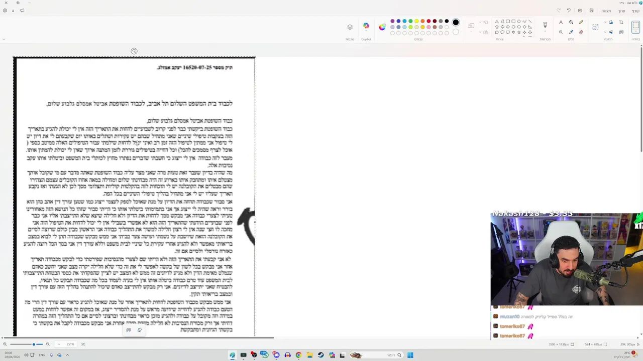Pick the Triangle shape
Screen dimensions: 643x361
[x=496, y=21]
